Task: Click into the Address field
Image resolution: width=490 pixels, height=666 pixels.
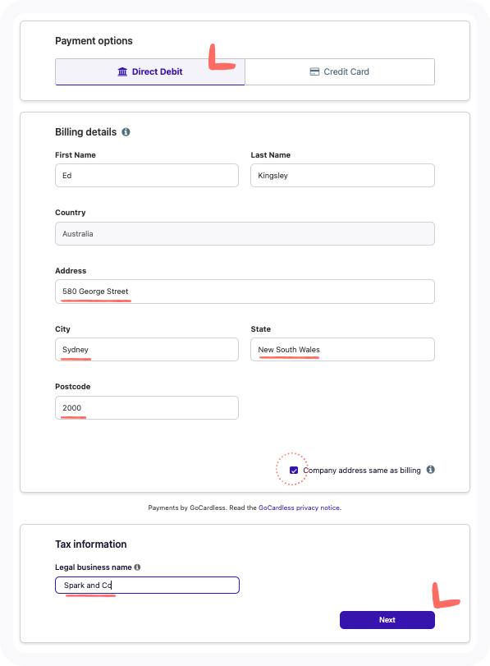Action: click(x=245, y=292)
